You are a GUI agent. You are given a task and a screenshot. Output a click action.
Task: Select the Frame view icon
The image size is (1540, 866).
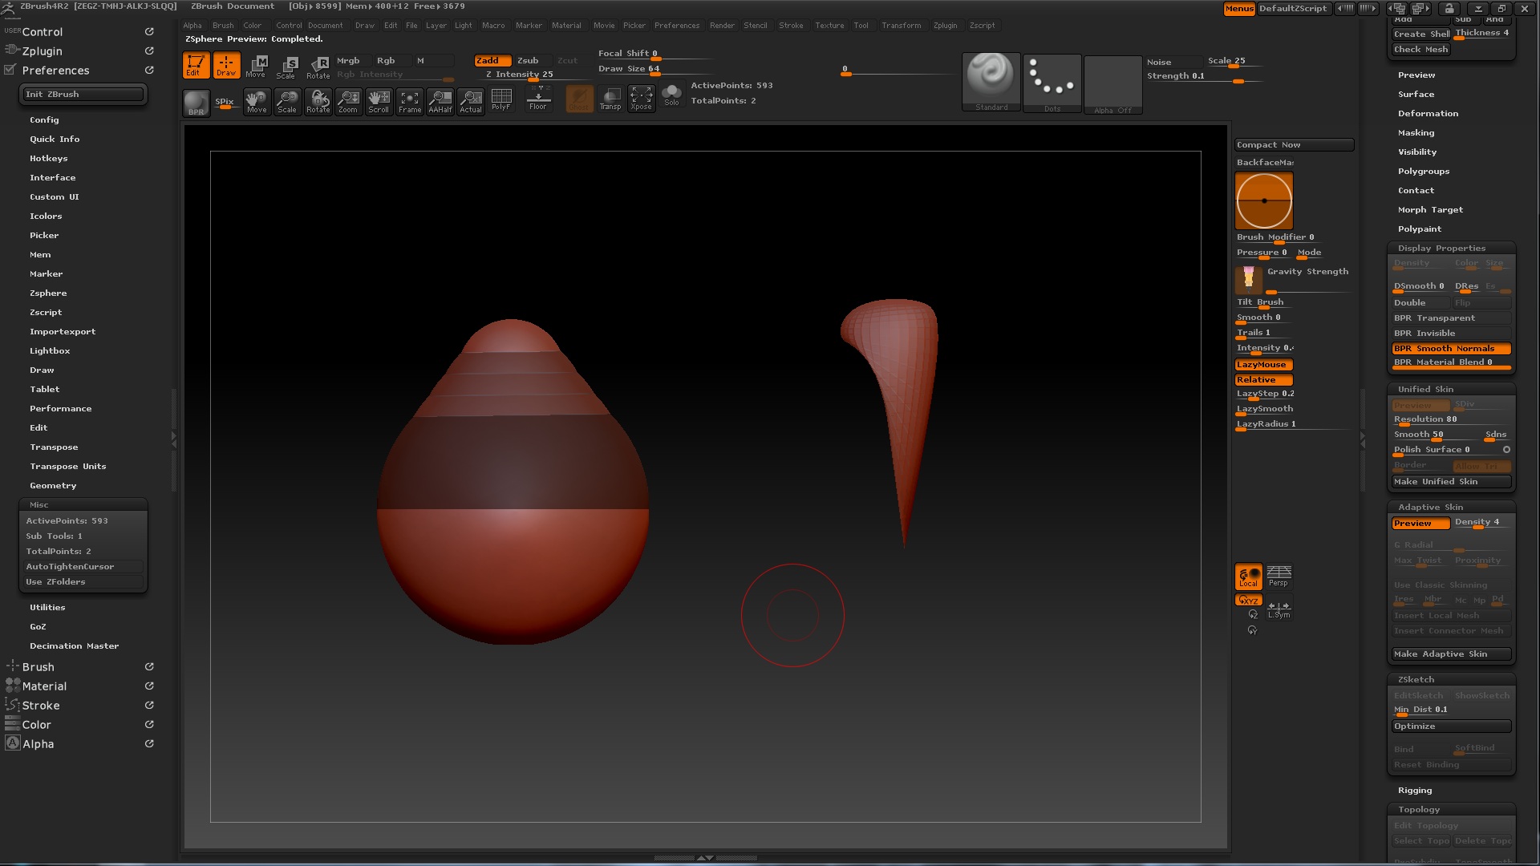410,102
